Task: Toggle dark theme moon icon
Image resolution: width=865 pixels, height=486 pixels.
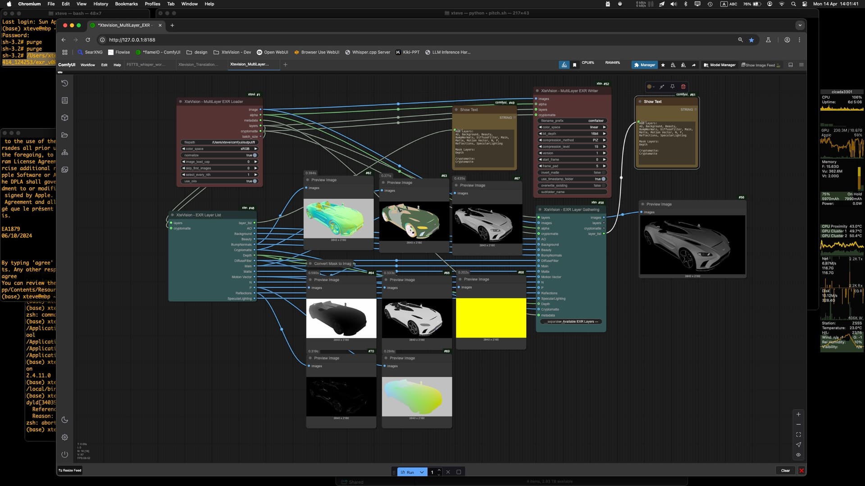Action: pyautogui.click(x=65, y=420)
